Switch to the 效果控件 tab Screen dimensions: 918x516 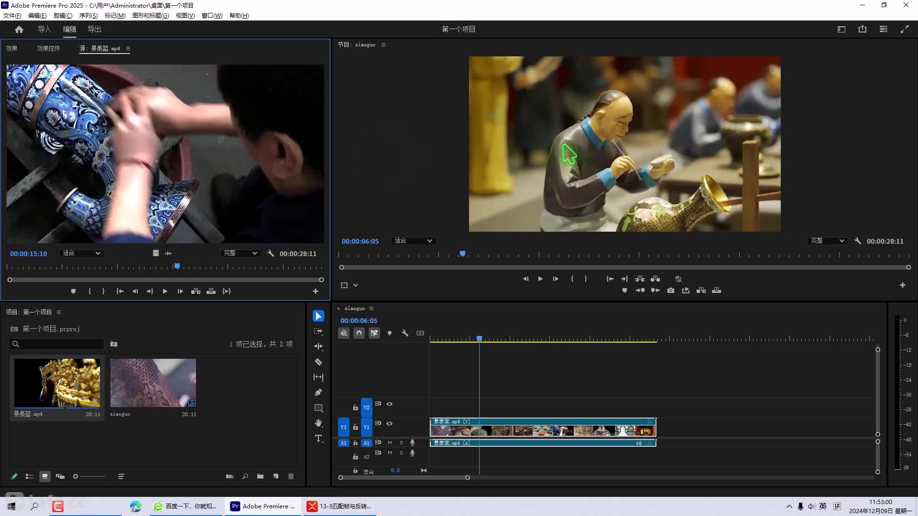(49, 49)
